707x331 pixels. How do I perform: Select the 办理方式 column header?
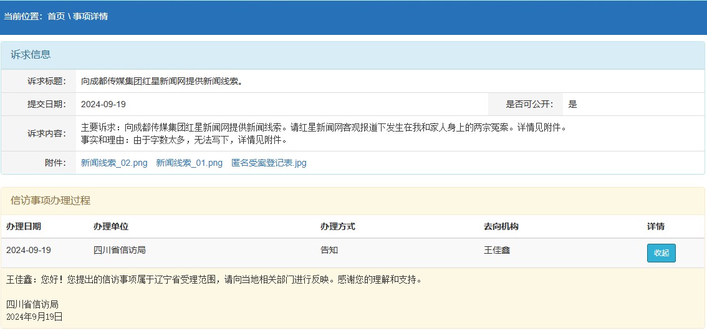coord(338,226)
